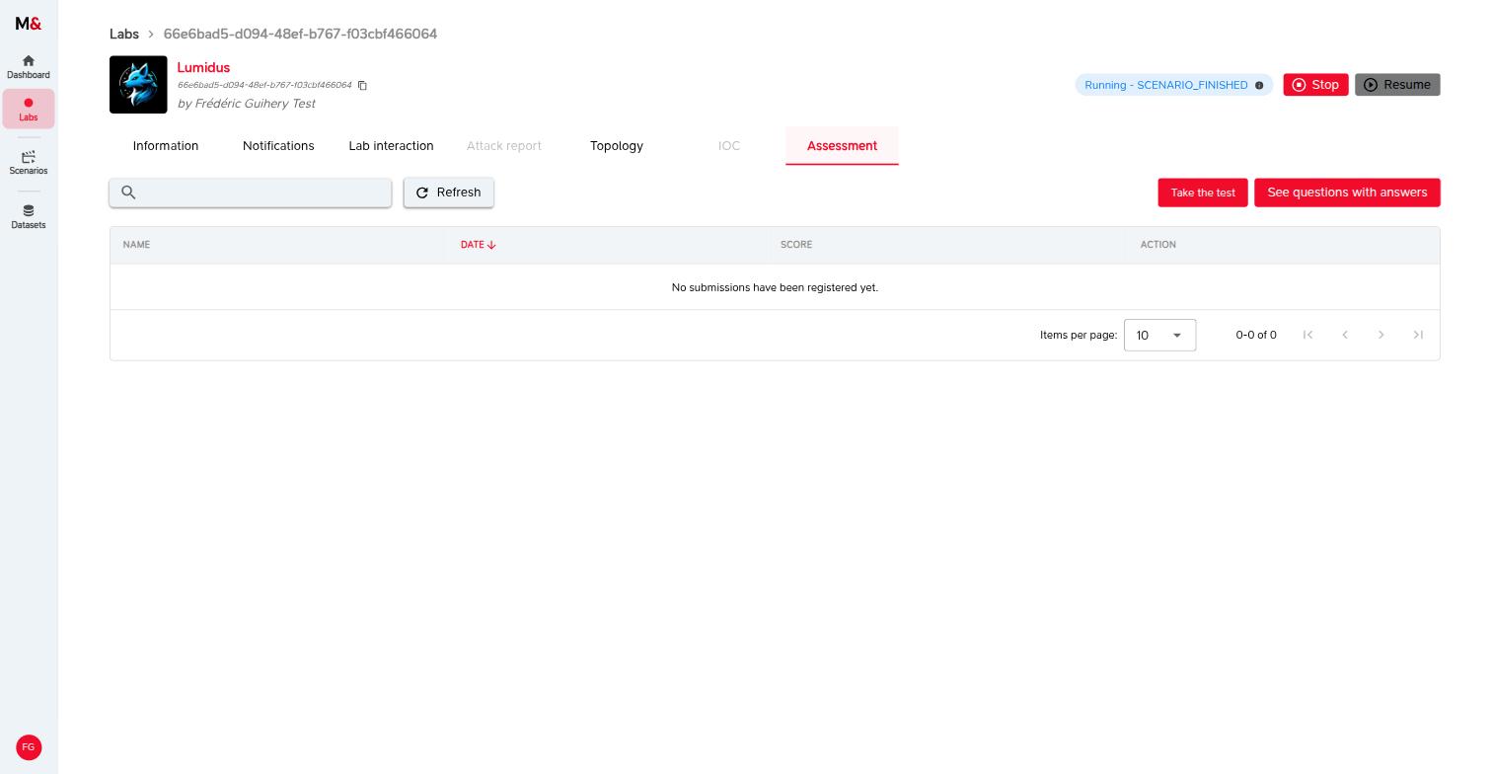Click the search magnifier icon
The height and width of the screenshot is (774, 1492).
pos(128,193)
